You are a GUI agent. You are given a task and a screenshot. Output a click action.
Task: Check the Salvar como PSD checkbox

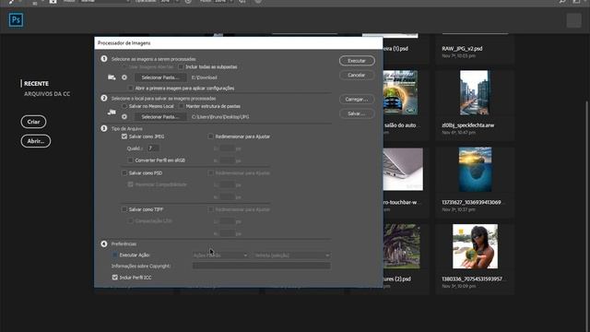coord(124,173)
